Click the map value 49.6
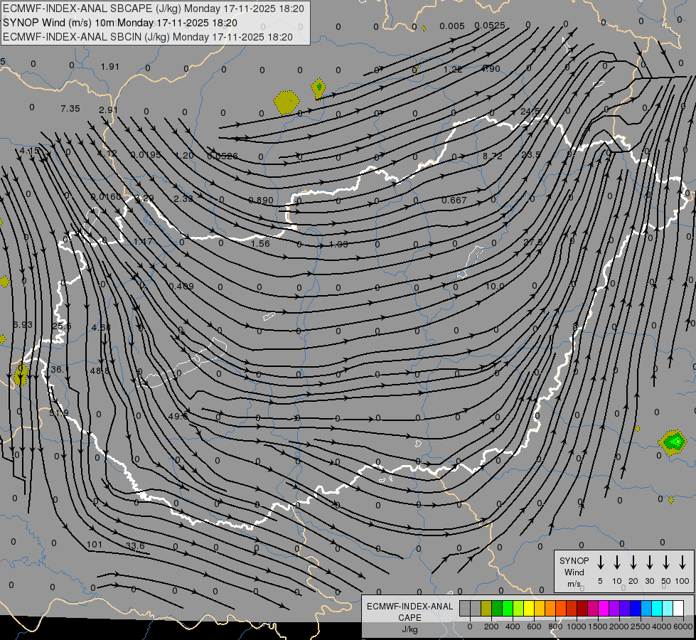 [x=178, y=416]
